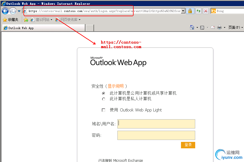
Task: Open the 收藏夹 favorites center
Action: [x=11, y=20]
